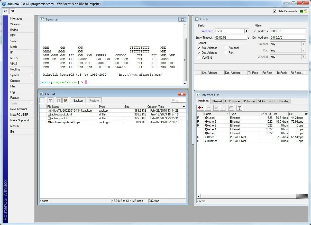Enable the Protocol collect checkbox

tap(226, 48)
